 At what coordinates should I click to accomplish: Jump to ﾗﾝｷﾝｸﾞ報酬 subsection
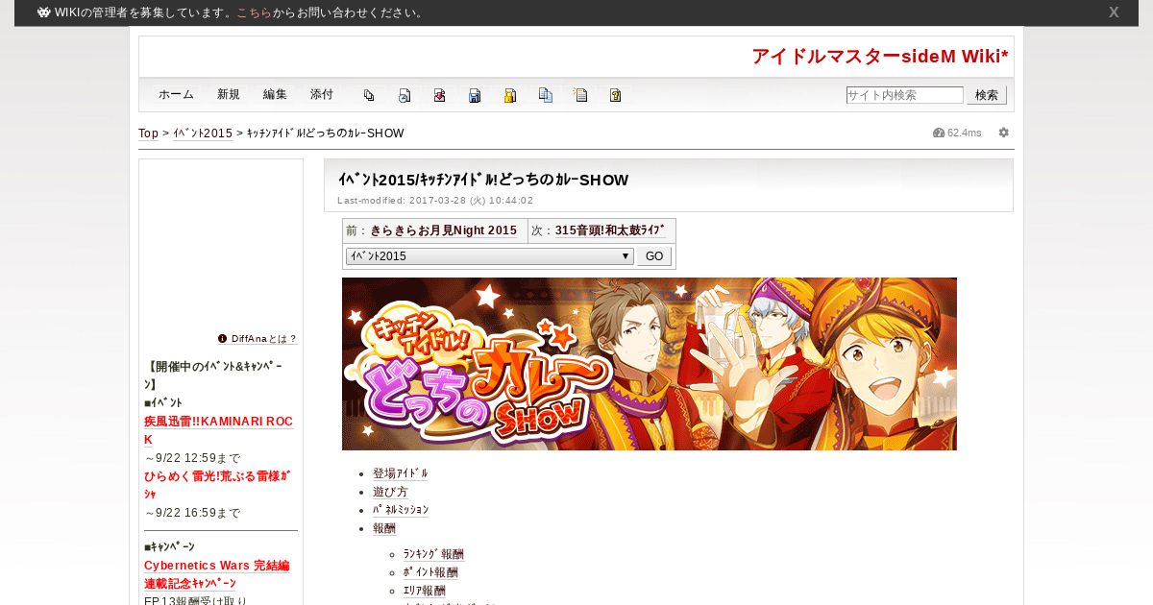[x=433, y=554]
